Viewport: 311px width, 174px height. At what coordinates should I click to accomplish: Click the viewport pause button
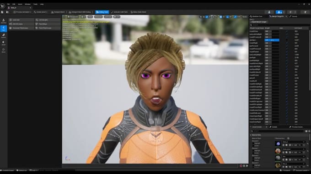click(244, 166)
